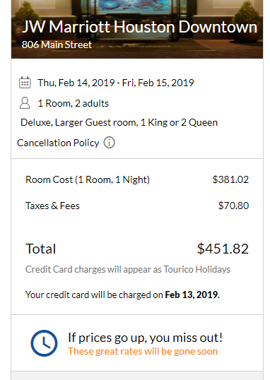Click the calendar icon beside the dates
Viewport: 270px width, 380px height.
(25, 83)
